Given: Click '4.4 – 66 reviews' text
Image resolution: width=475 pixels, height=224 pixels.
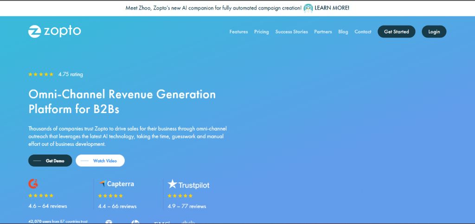Looking at the screenshot, I should [117, 206].
